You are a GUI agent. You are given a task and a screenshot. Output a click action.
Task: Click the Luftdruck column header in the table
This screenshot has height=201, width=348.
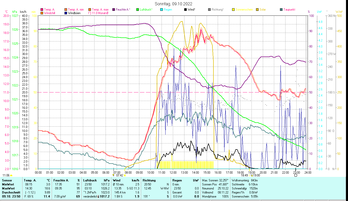[90, 180]
